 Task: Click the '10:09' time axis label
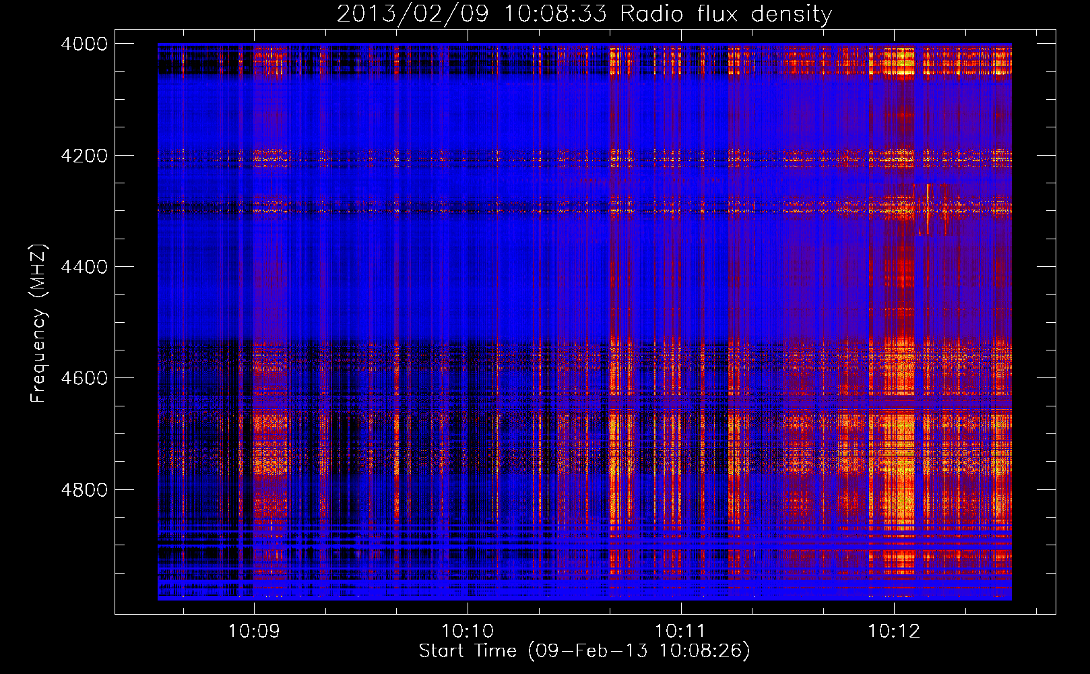254,632
